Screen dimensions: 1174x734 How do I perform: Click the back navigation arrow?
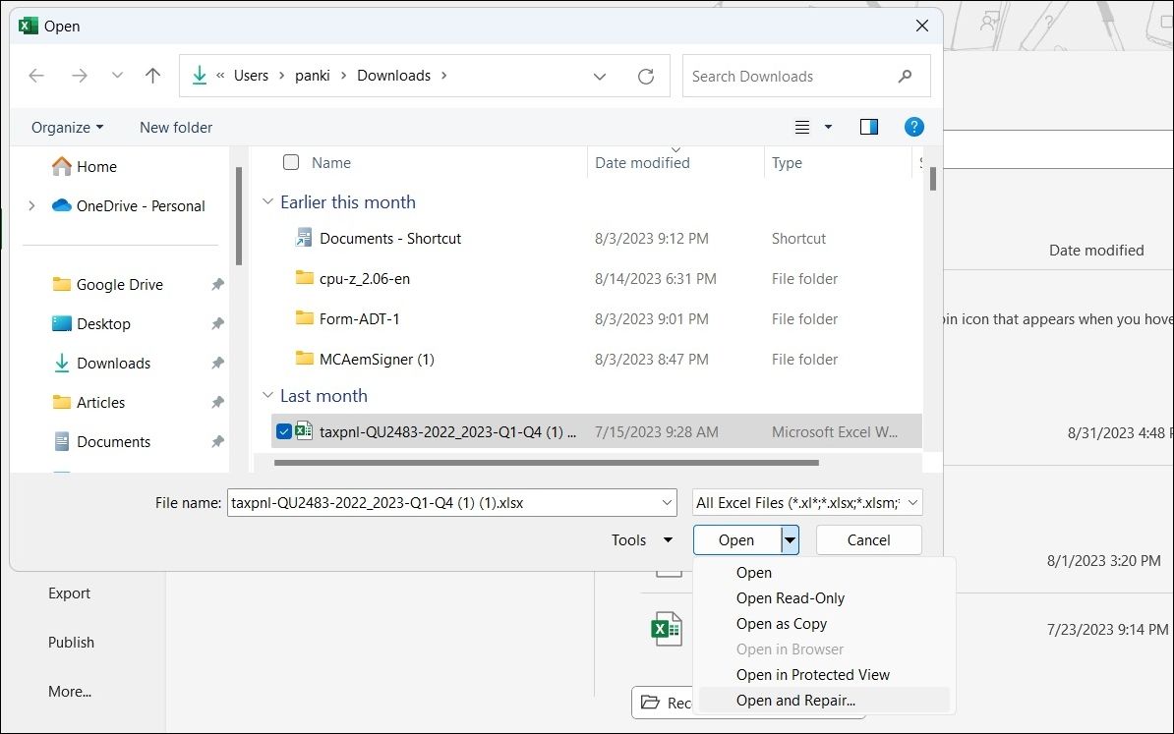[36, 76]
